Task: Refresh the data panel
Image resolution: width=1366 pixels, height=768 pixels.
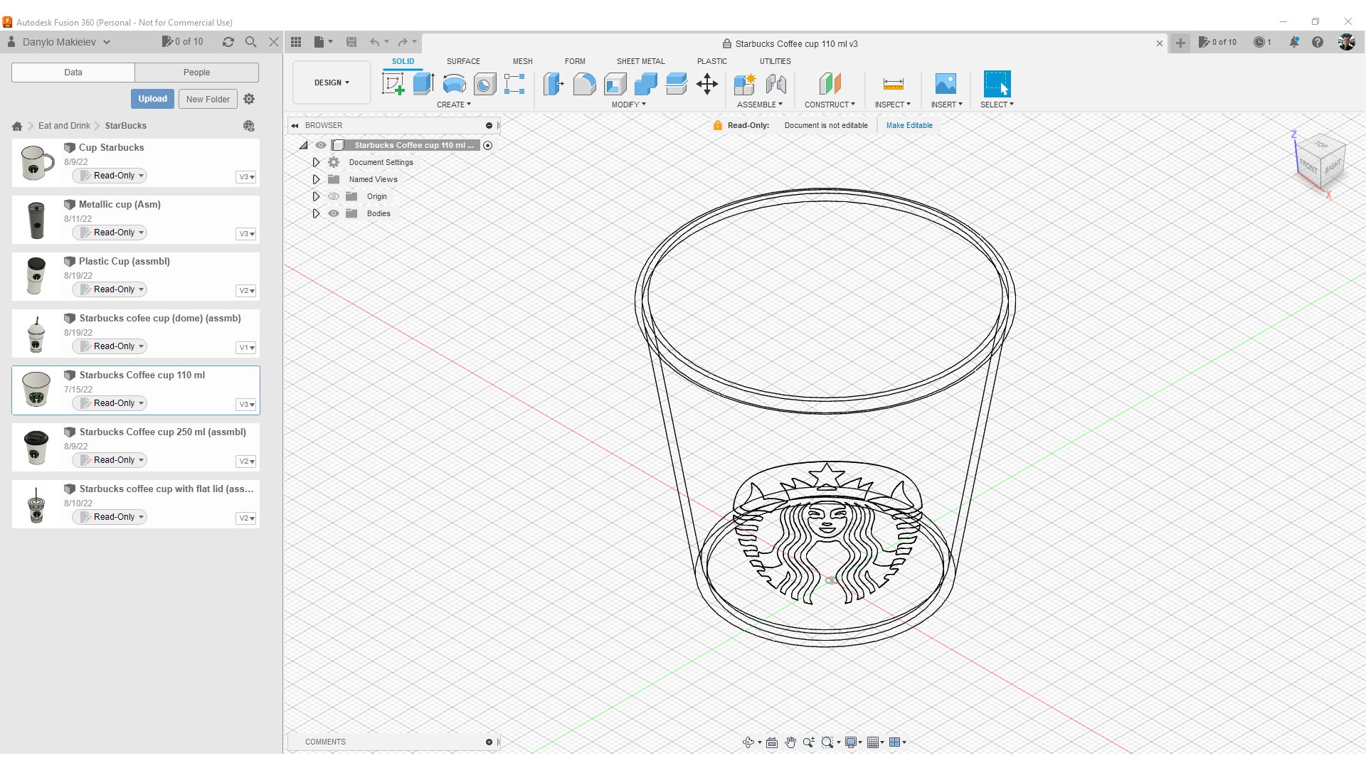Action: [x=228, y=42]
